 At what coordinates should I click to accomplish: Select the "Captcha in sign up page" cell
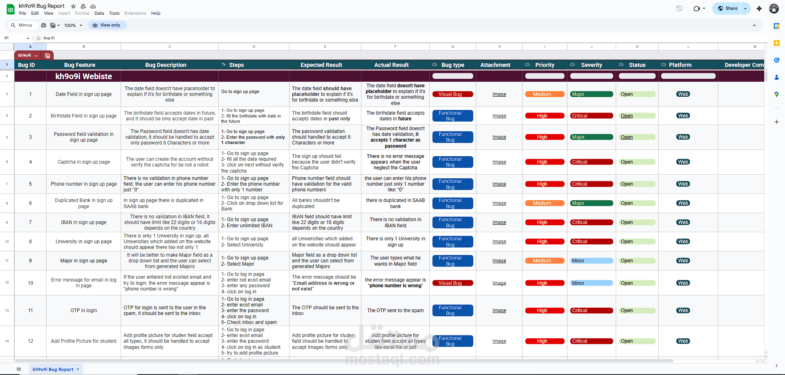(x=84, y=162)
